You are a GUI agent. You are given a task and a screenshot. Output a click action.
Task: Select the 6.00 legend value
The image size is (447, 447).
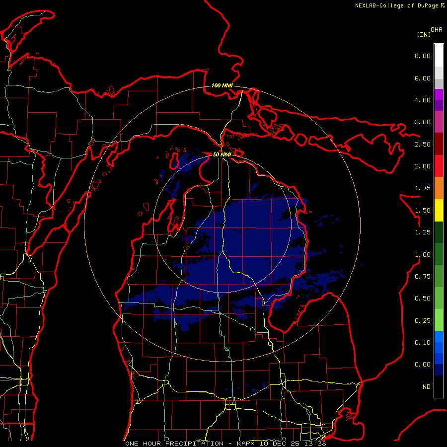click(423, 78)
